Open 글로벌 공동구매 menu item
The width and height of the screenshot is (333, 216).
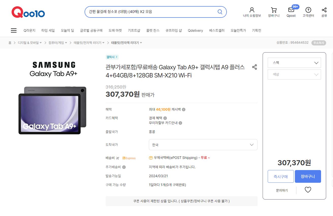pyautogui.click(x=91, y=30)
